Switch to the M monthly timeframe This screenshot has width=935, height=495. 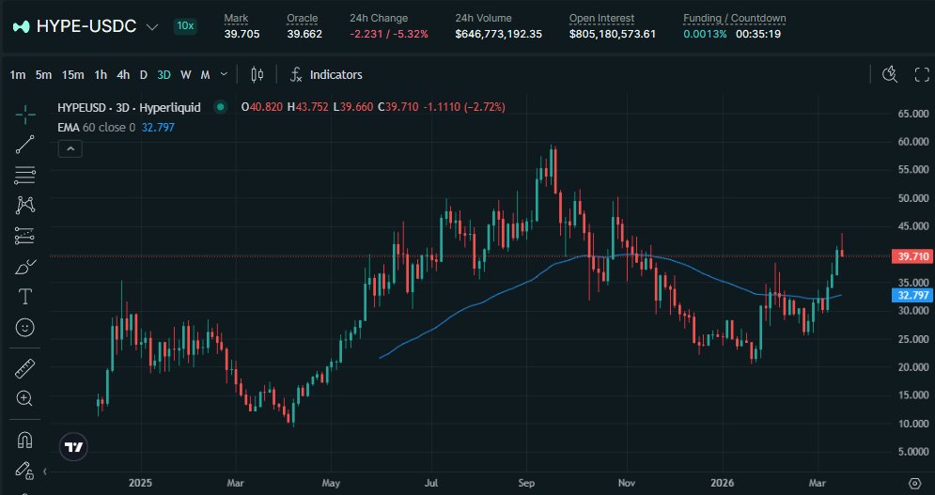pyautogui.click(x=205, y=74)
